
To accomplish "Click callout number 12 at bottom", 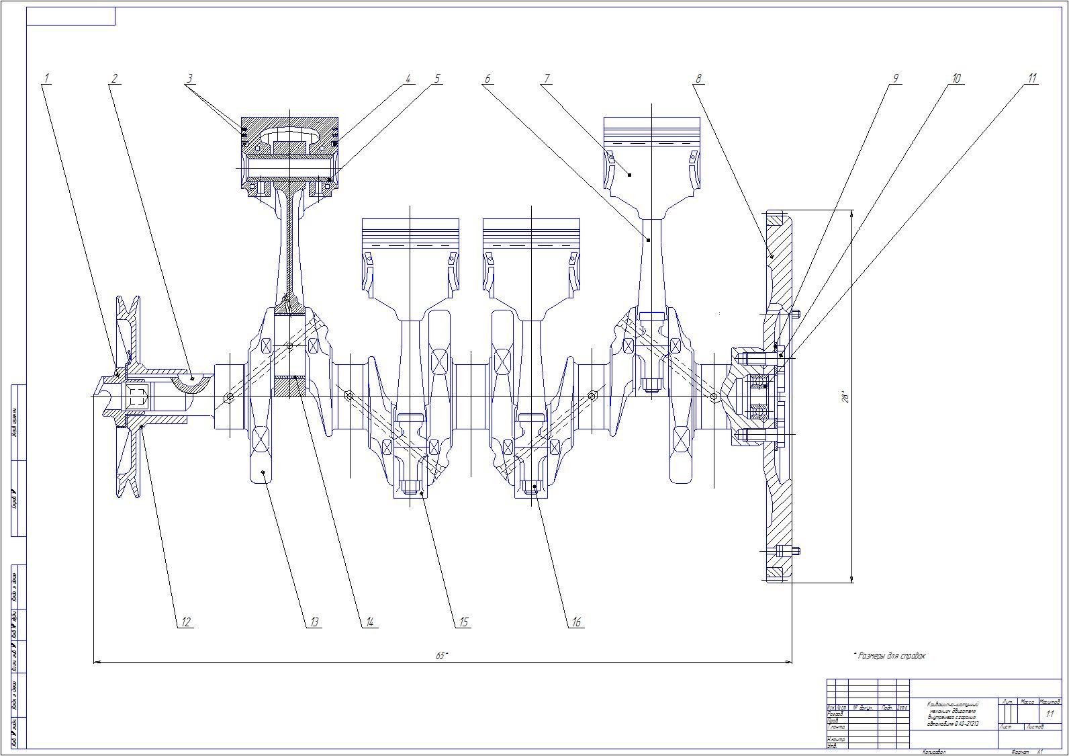I will 186,622.
